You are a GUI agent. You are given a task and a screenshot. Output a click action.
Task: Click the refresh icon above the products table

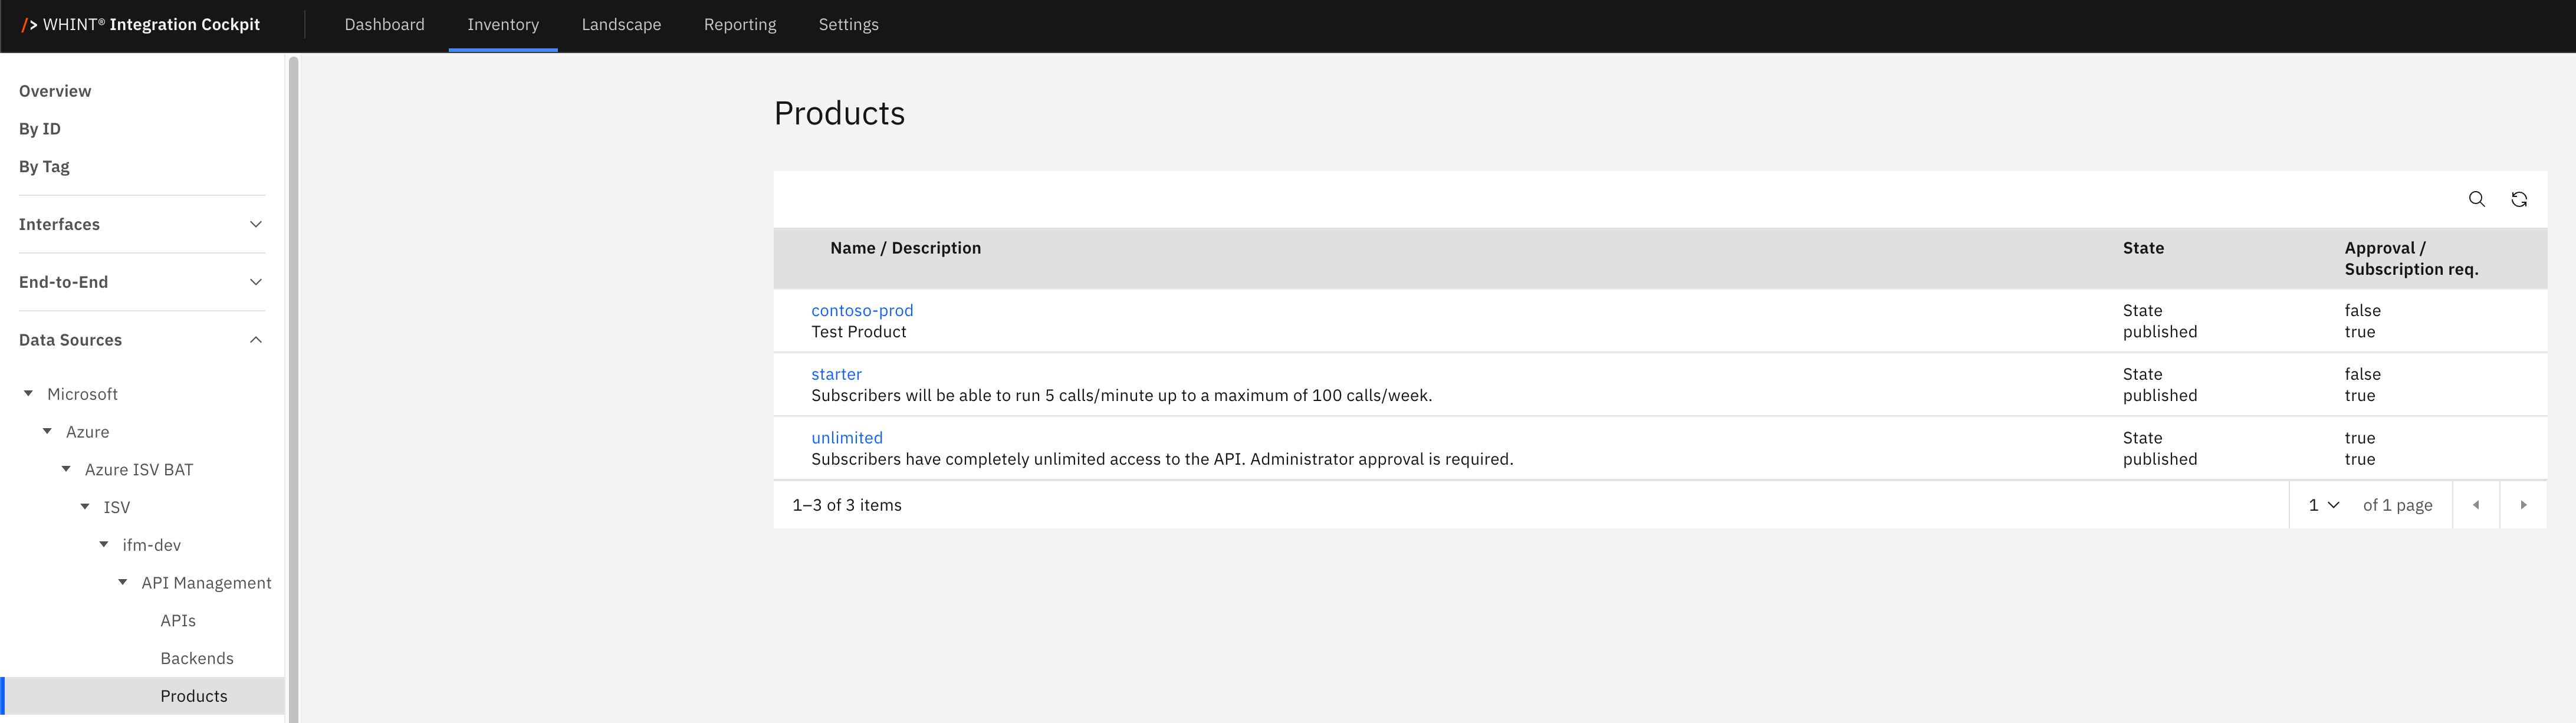coord(2518,199)
